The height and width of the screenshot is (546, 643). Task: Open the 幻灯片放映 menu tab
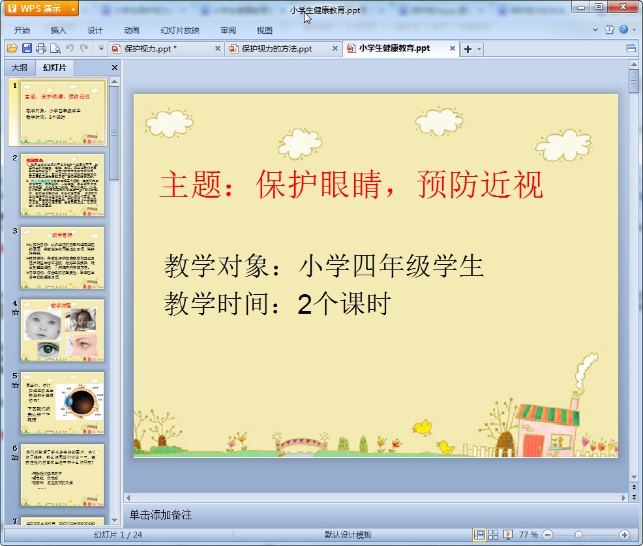(x=180, y=31)
